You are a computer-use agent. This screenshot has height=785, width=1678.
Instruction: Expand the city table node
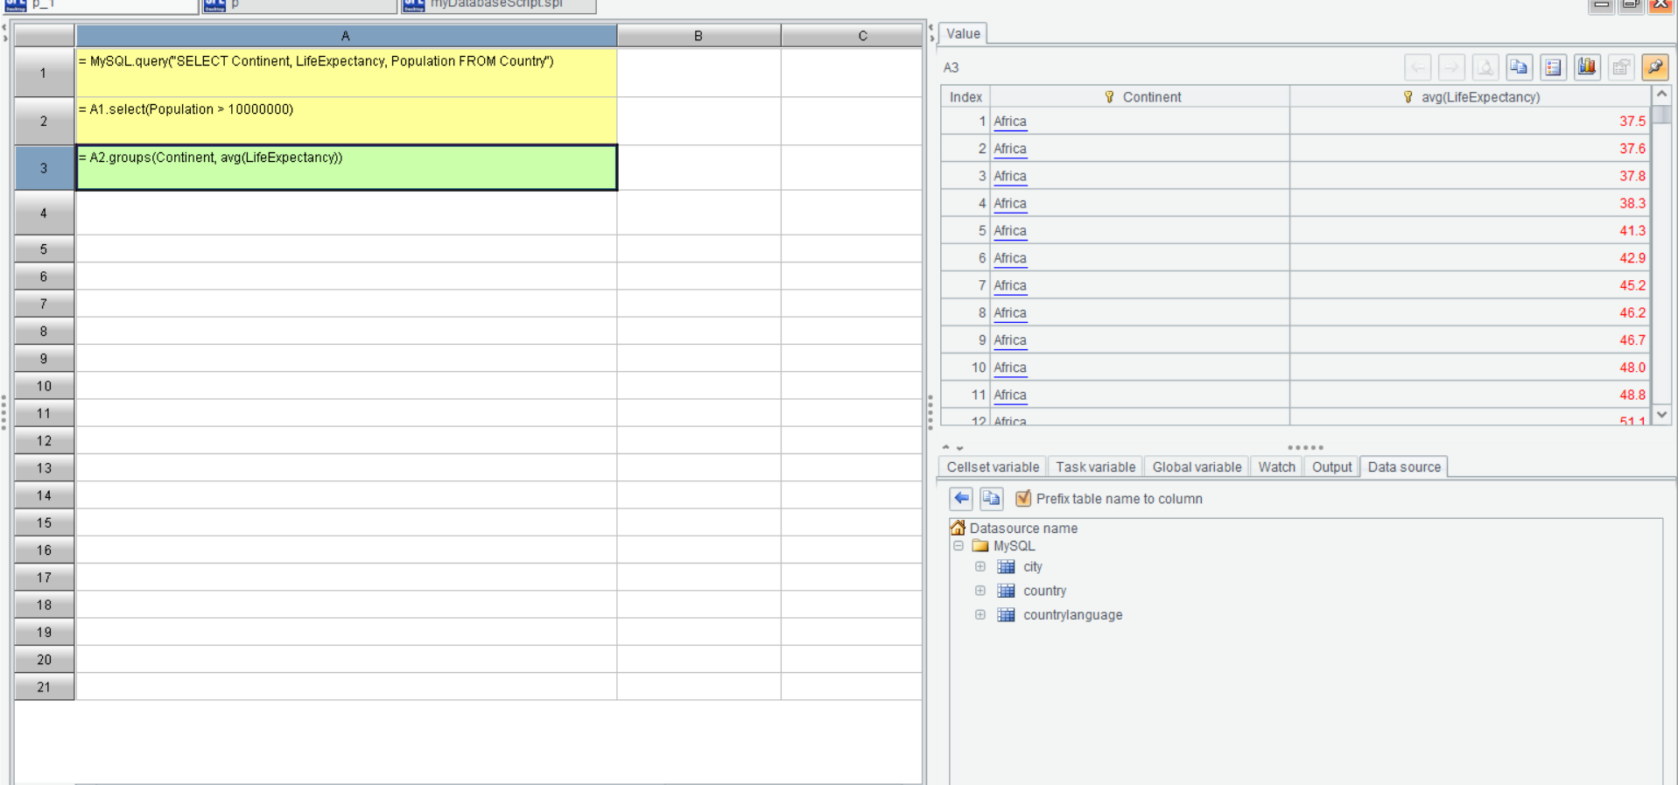pos(980,567)
